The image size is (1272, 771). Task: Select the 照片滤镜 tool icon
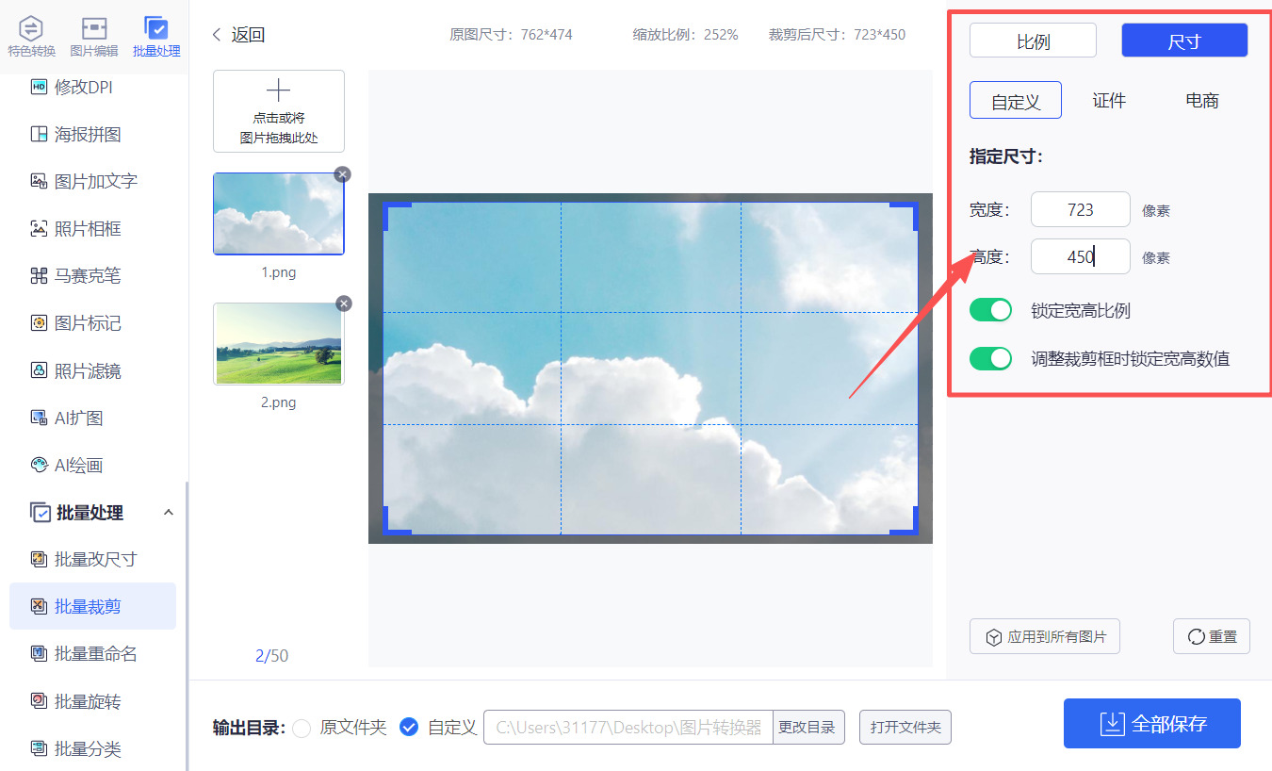coord(39,370)
